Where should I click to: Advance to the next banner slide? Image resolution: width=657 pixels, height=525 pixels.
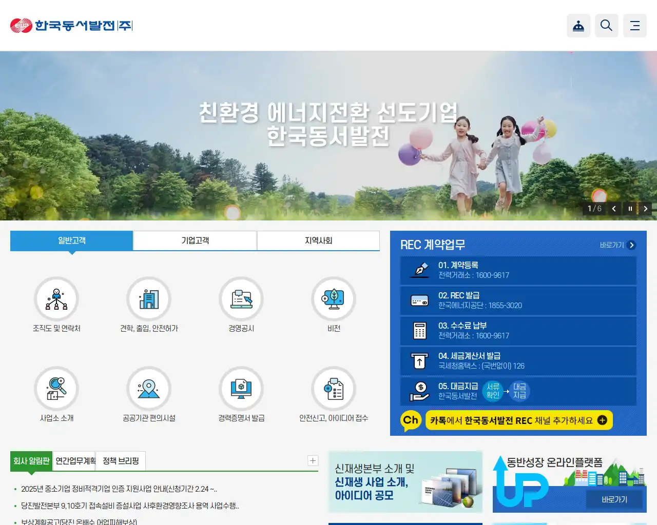[x=645, y=209]
